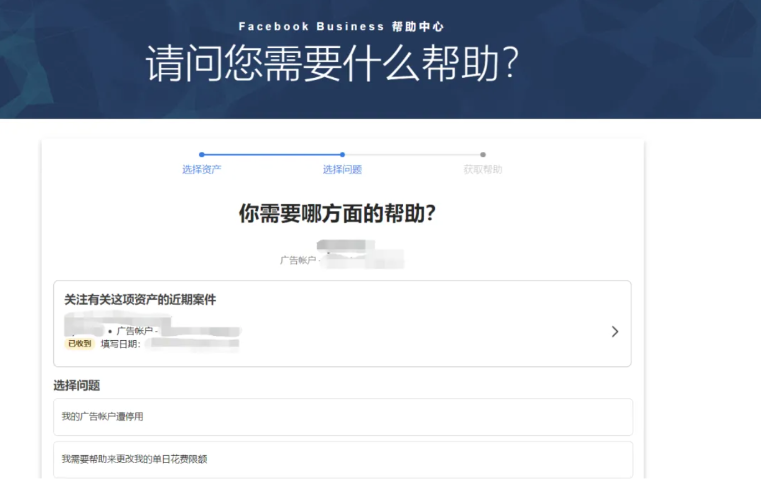Click the second step dot above 选择问题

click(x=342, y=155)
